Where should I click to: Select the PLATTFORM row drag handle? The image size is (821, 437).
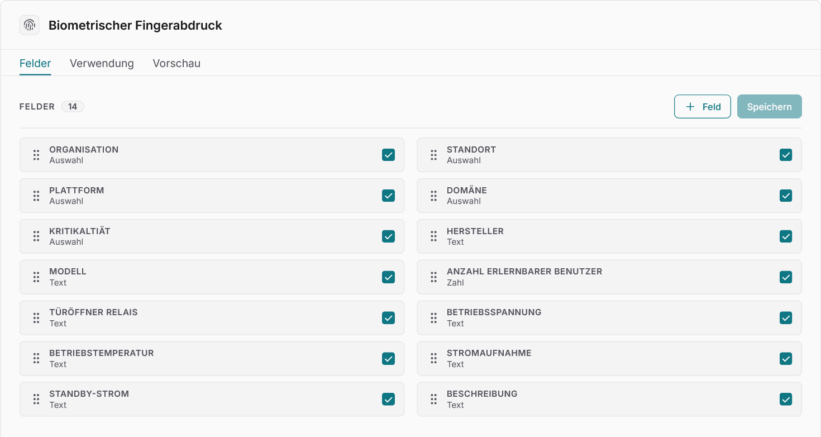coord(36,196)
